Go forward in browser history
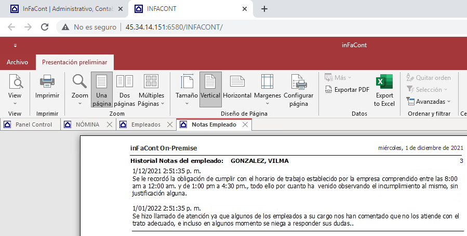The width and height of the screenshot is (467, 236). click(28, 27)
